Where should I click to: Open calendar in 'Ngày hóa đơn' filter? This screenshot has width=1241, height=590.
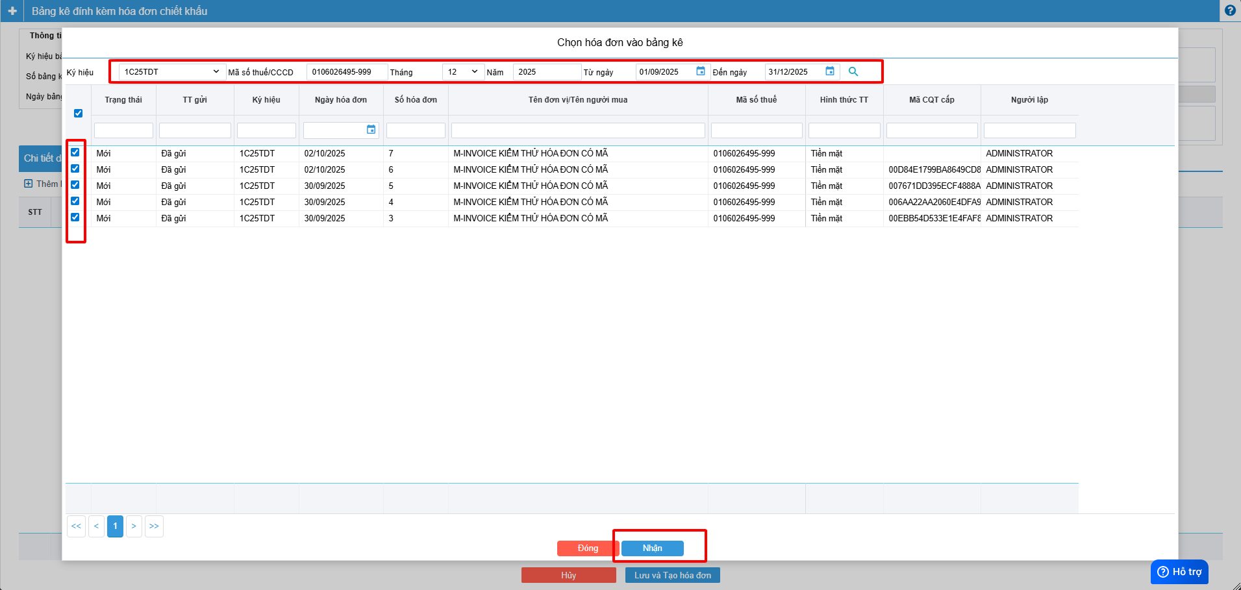click(371, 130)
